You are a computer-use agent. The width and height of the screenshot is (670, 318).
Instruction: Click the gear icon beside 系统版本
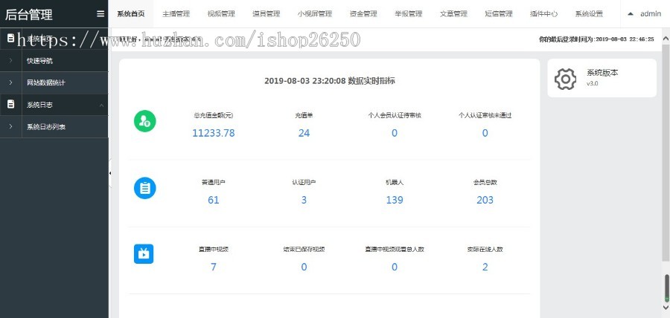(566, 78)
